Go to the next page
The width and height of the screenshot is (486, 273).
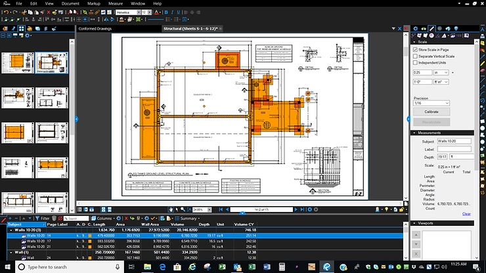coord(296,209)
